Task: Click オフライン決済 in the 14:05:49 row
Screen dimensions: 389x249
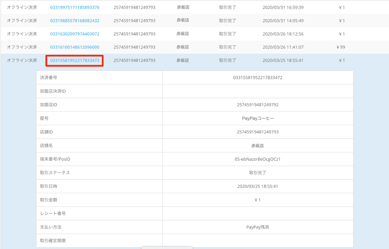Action: click(22, 21)
